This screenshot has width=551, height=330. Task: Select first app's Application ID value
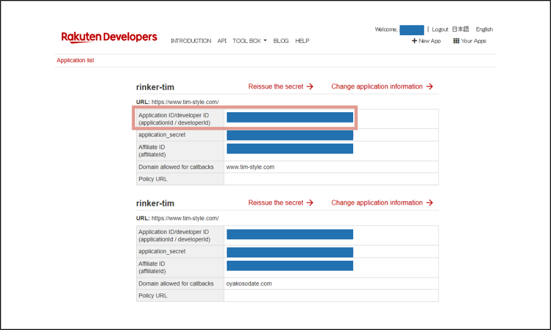coord(290,118)
